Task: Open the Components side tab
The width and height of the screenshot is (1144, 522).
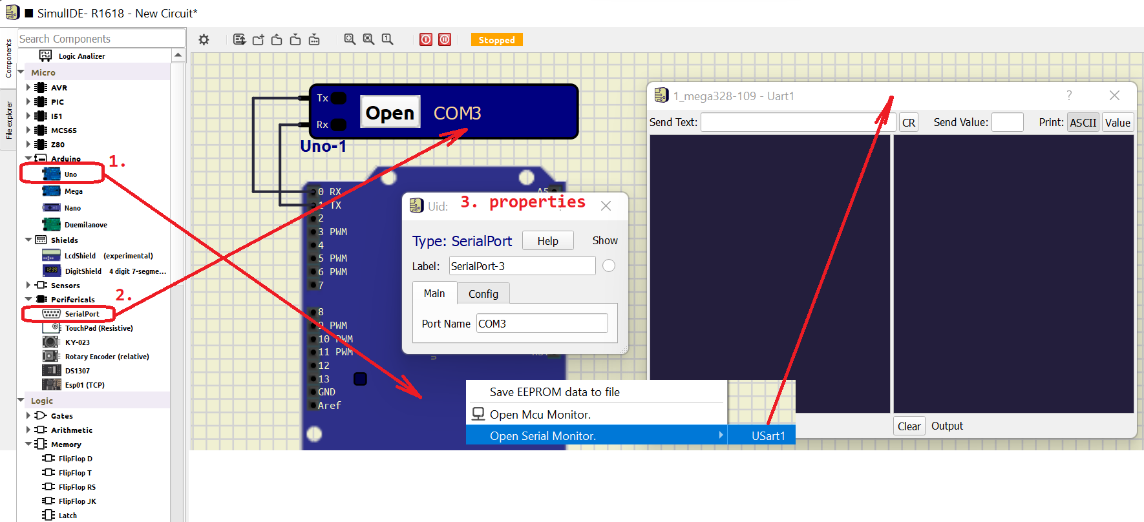Action: 8,58
